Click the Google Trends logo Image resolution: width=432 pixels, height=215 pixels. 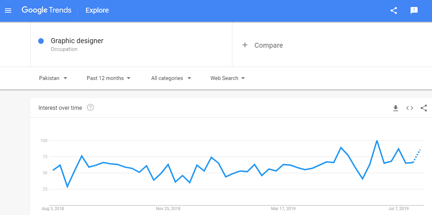coord(46,10)
